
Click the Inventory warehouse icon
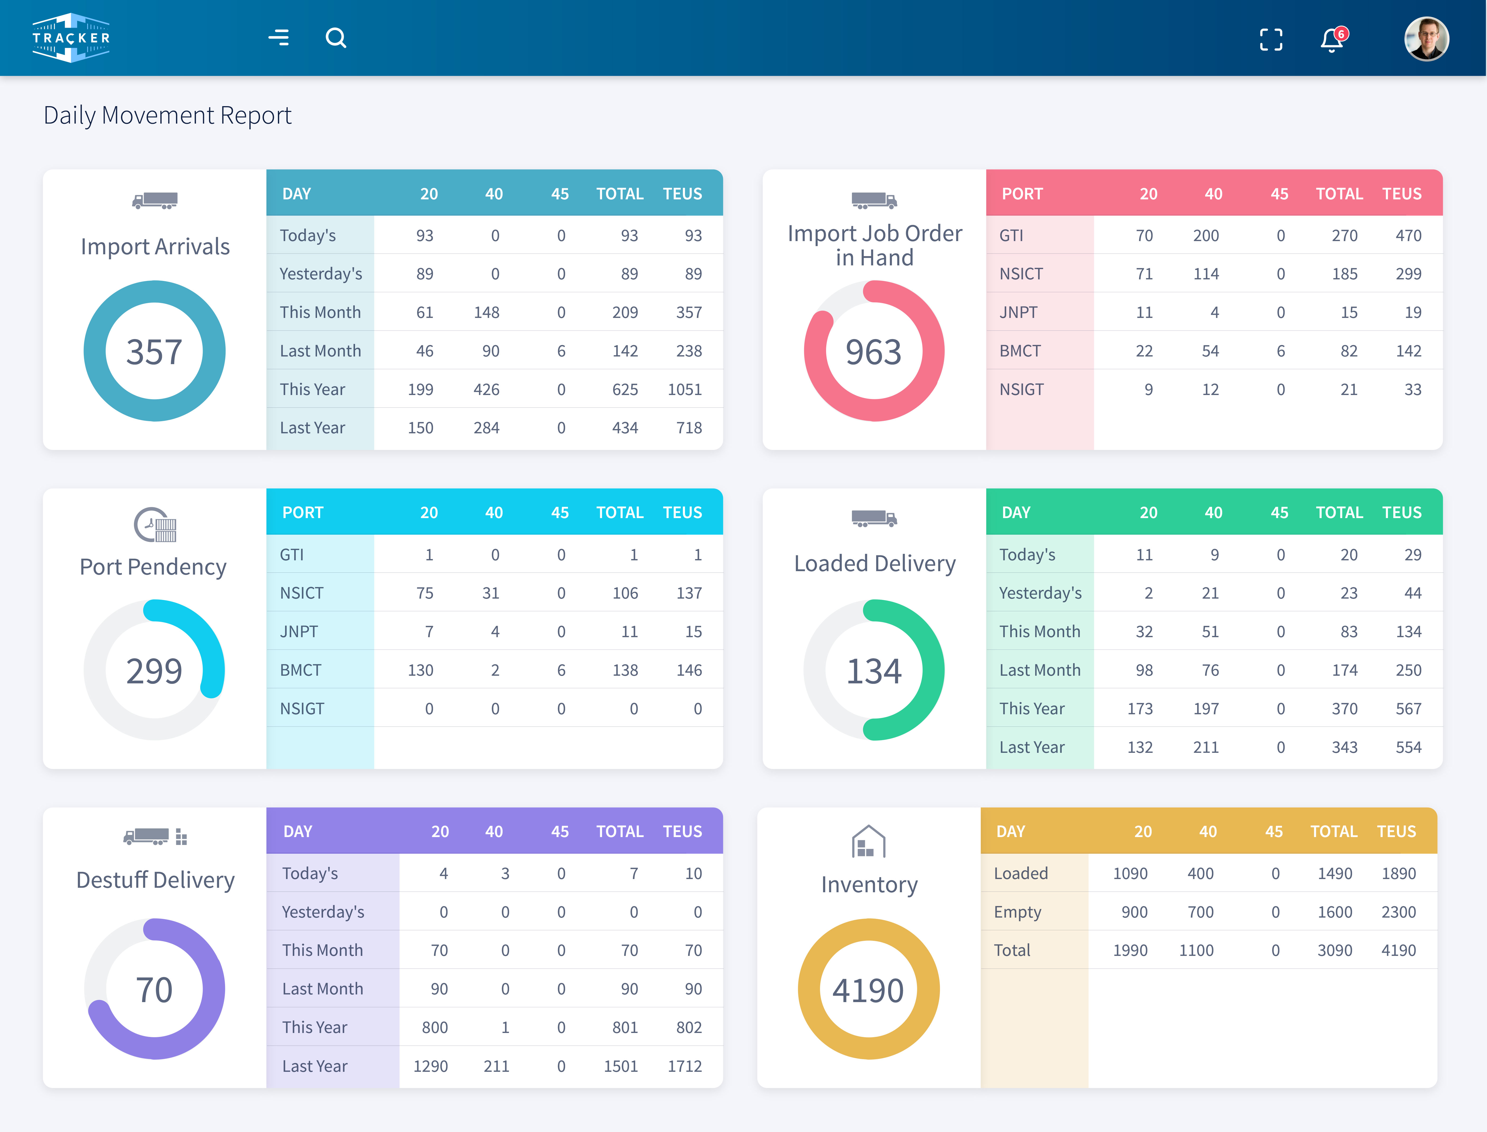[869, 842]
